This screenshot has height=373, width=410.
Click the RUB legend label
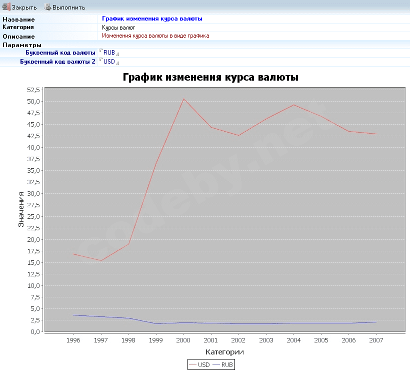[227, 364]
